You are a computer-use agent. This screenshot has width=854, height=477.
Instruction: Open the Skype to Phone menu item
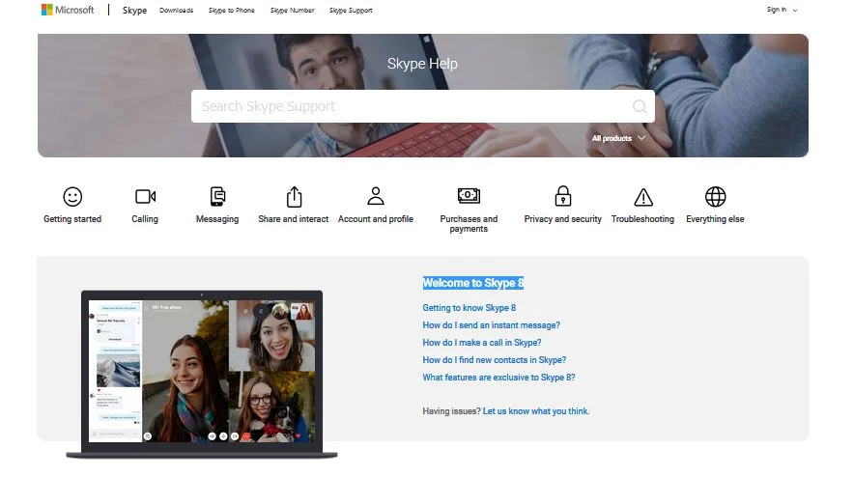[232, 11]
